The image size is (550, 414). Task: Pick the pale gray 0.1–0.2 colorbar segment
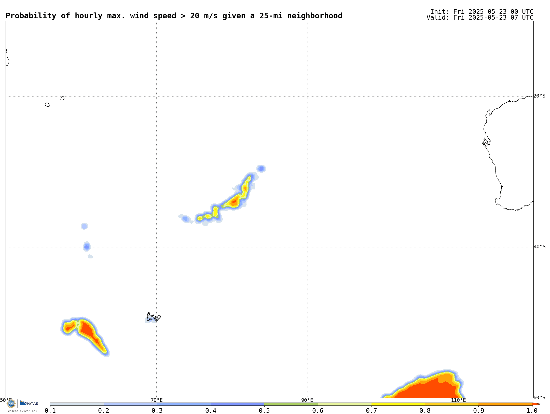coord(77,404)
